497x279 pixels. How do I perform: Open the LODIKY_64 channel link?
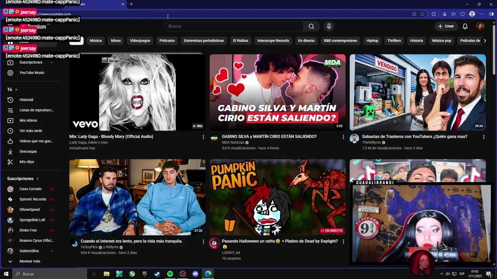(231, 253)
